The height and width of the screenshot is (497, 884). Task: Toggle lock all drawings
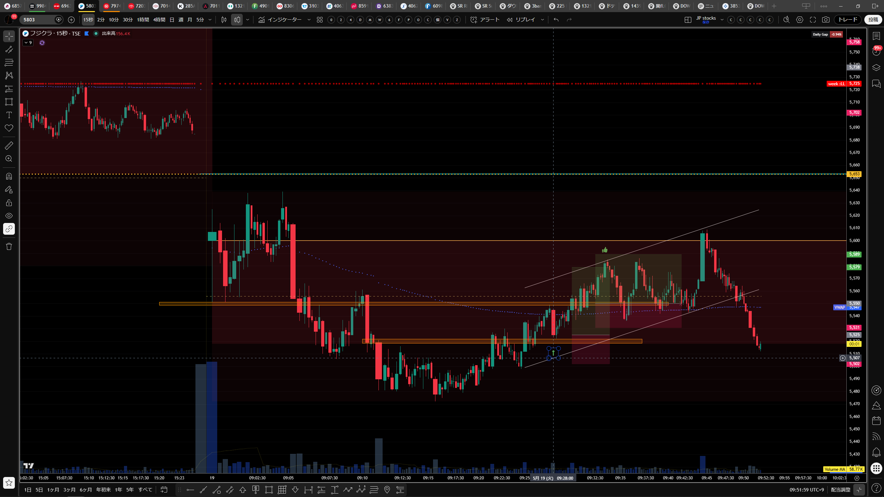click(9, 203)
